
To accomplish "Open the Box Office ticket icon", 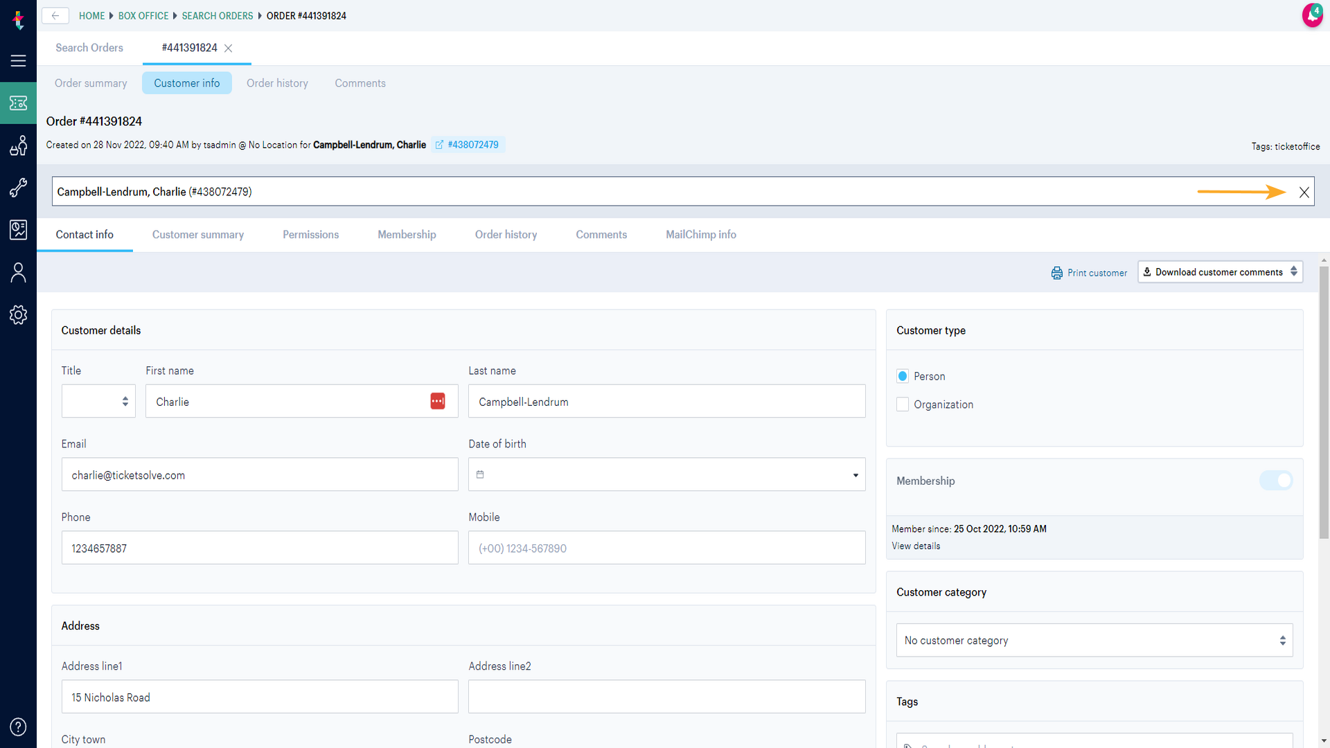I will [18, 103].
